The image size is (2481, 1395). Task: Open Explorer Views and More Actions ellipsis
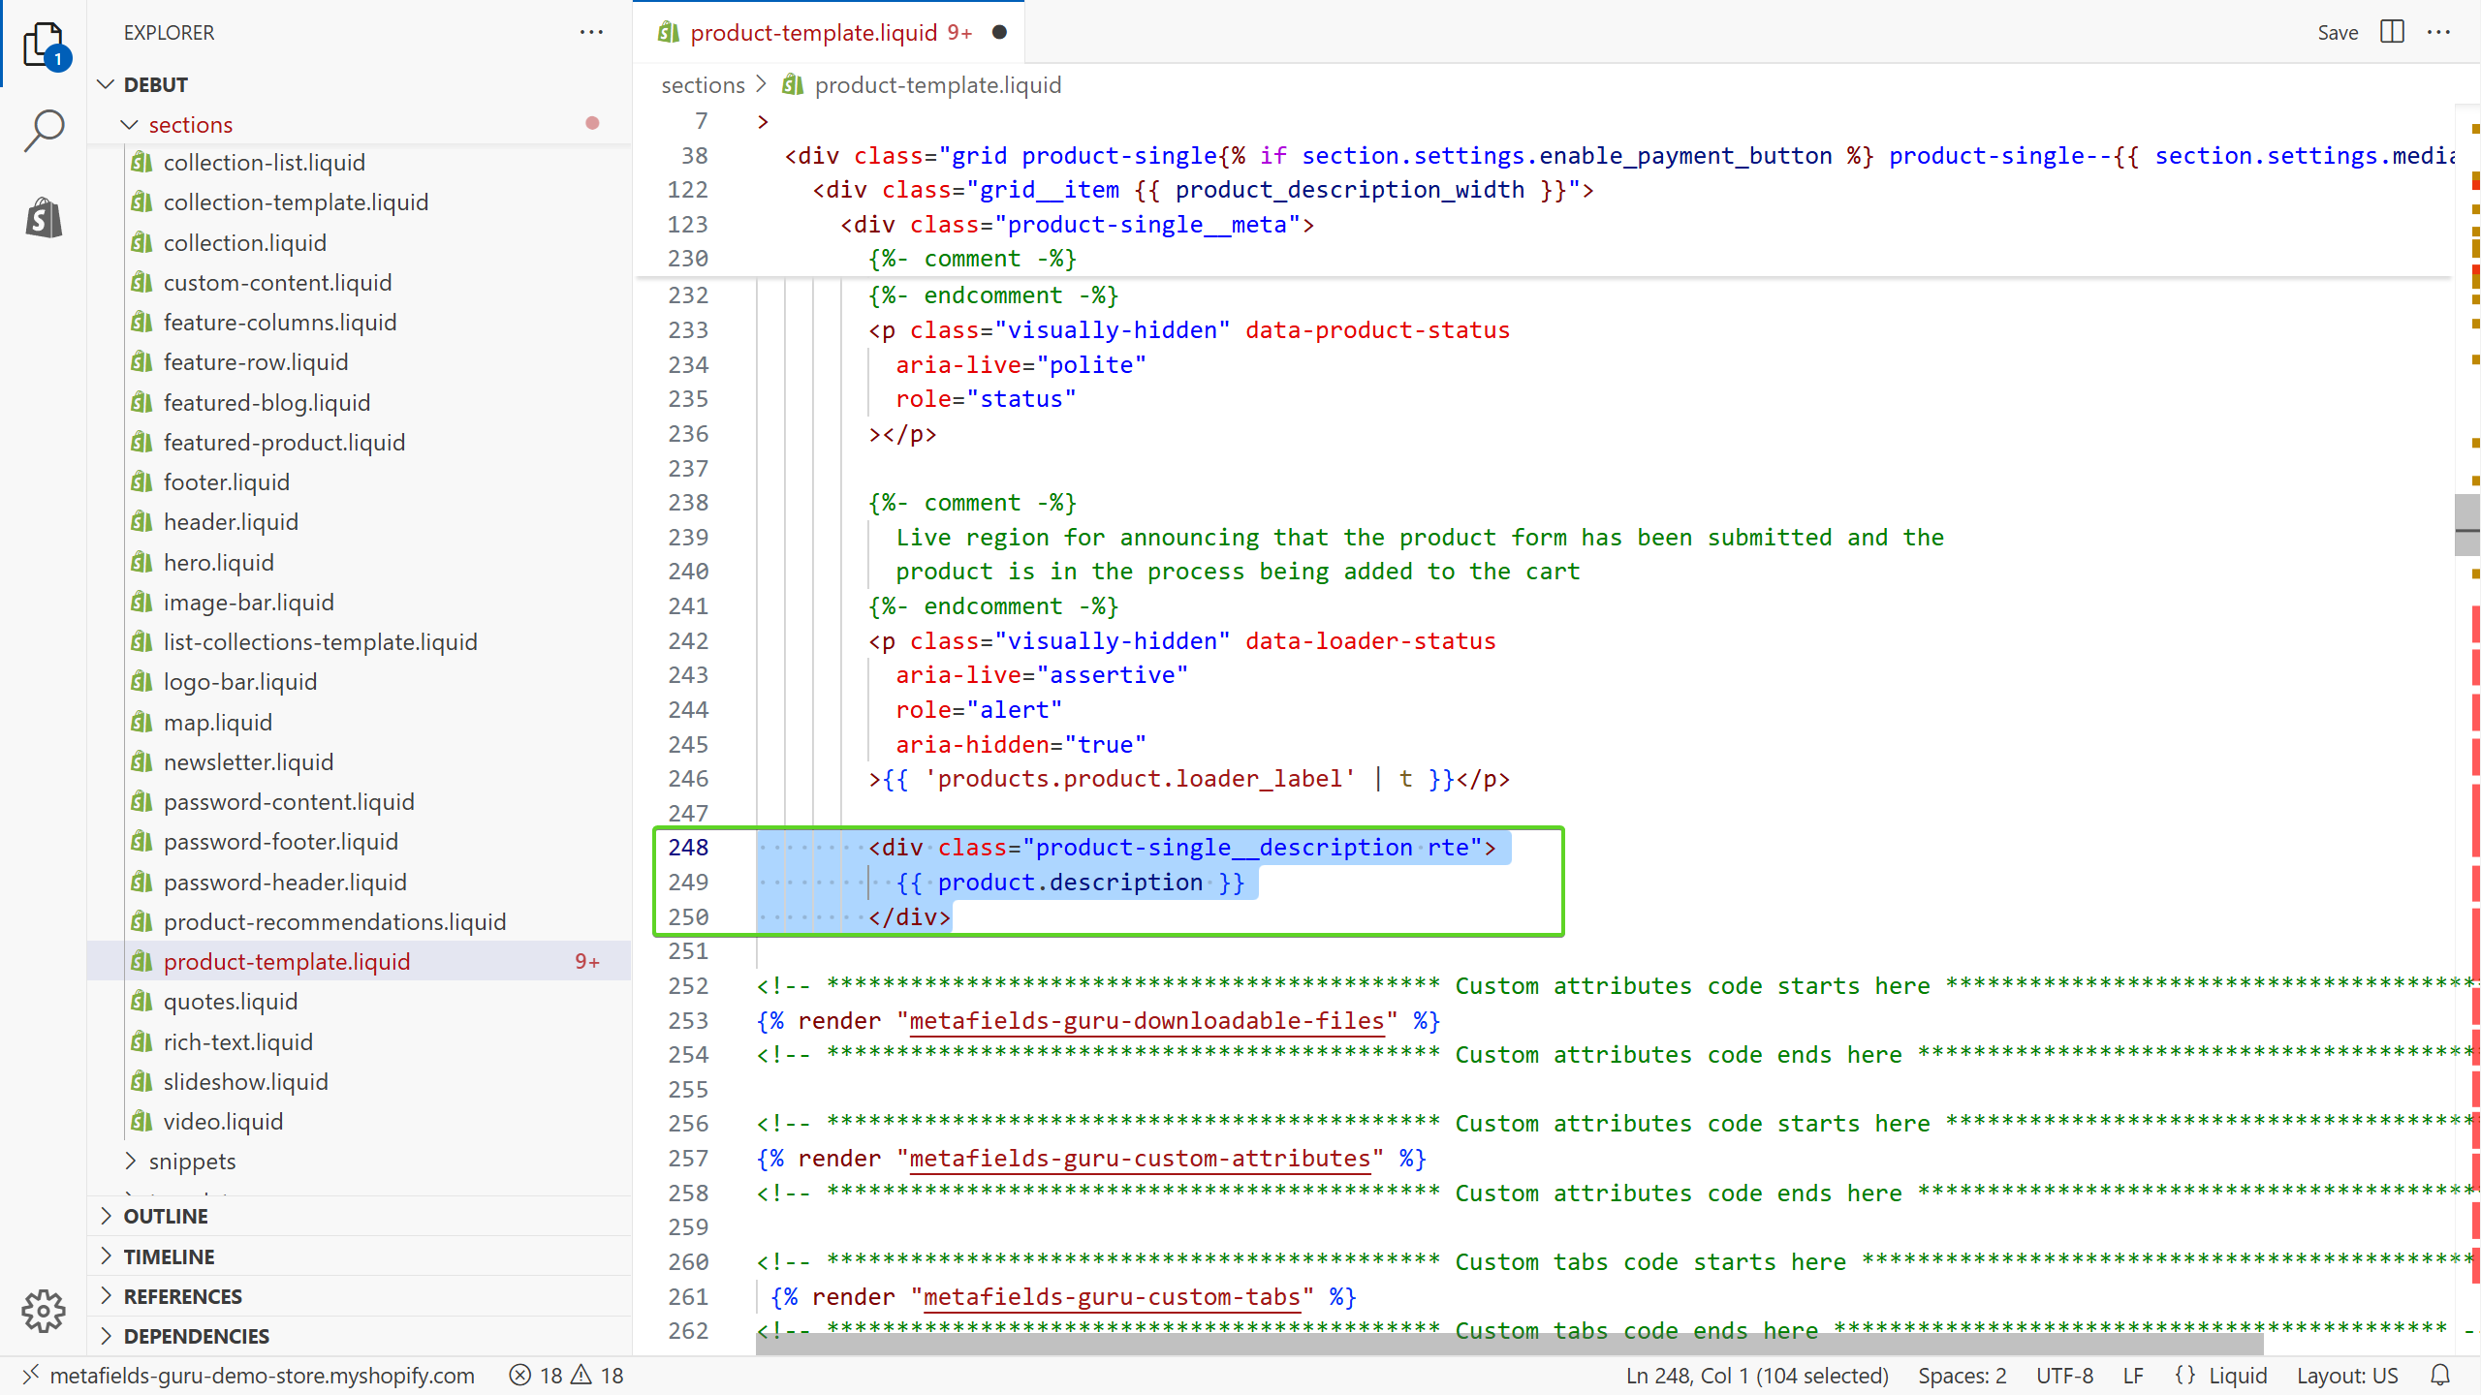point(591,32)
